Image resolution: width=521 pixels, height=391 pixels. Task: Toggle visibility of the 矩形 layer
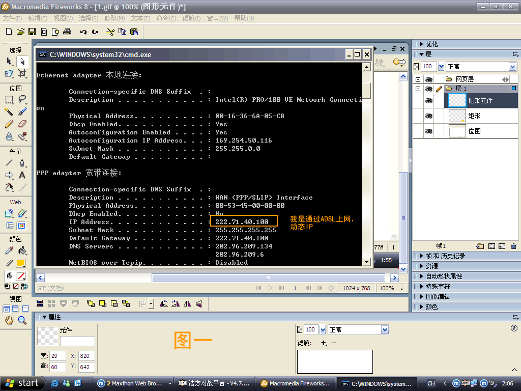click(428, 116)
